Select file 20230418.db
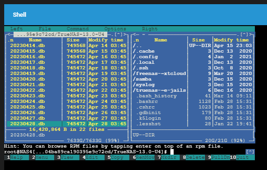Screen dimensions: 267x170 tap(67, 68)
